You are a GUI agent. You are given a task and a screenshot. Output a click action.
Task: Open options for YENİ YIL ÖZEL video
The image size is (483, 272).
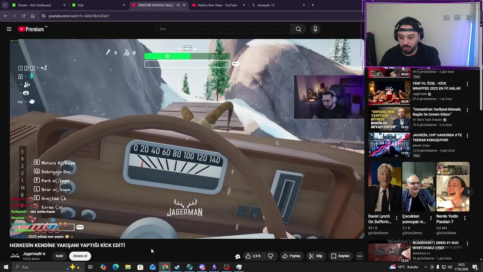pos(467,84)
